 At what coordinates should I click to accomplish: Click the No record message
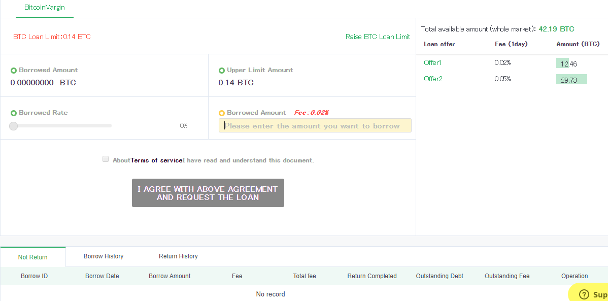point(271,294)
